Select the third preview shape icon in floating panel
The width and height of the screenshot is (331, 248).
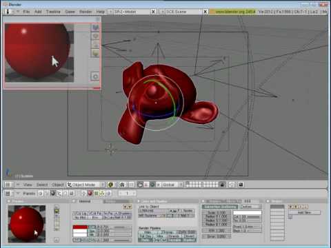(95, 45)
